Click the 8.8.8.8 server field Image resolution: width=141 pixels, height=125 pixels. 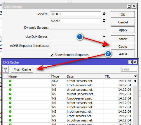[x=75, y=14]
